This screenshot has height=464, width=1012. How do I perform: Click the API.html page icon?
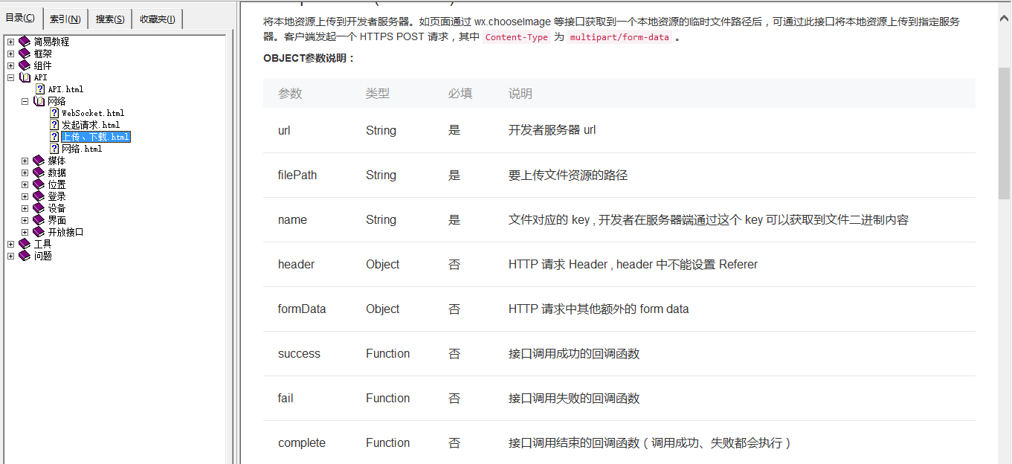(x=40, y=89)
